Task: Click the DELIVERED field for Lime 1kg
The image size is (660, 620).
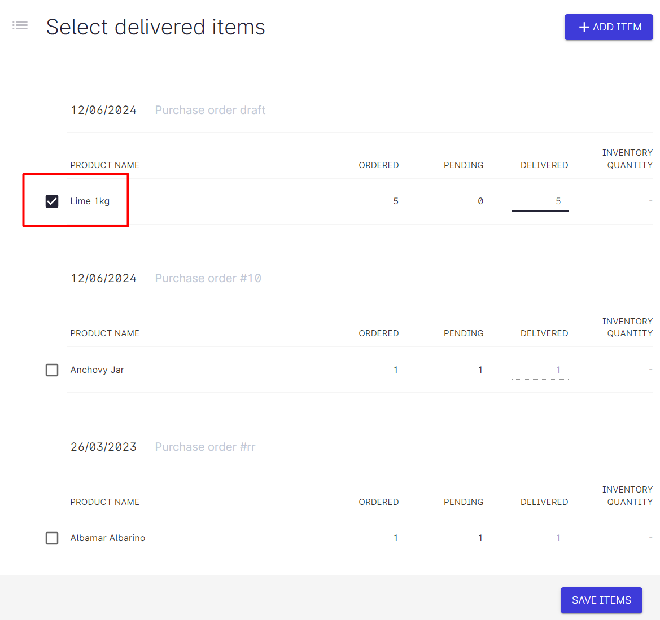Action: click(x=540, y=201)
